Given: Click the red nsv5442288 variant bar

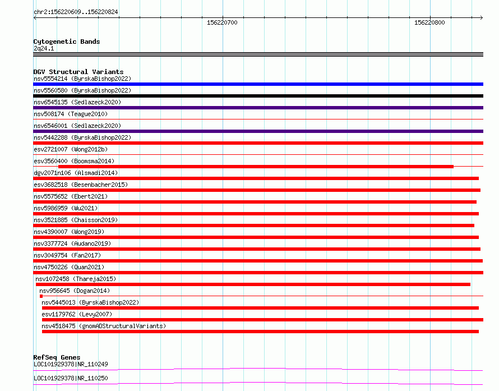Looking at the screenshot, I should pos(258,143).
